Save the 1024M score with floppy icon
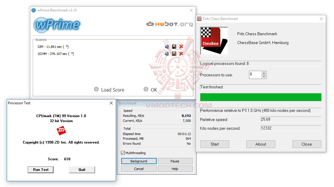Viewport: 334px width, 187px height. pyautogui.click(x=174, y=54)
